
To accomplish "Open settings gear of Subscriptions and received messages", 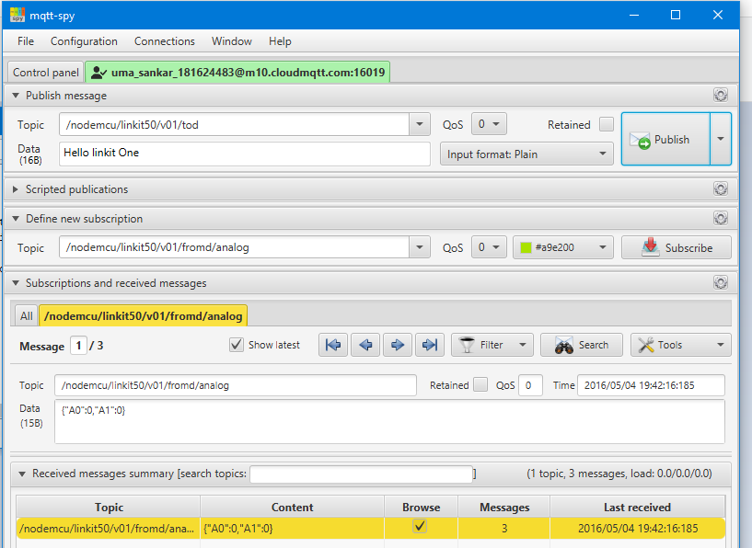I will [x=721, y=282].
